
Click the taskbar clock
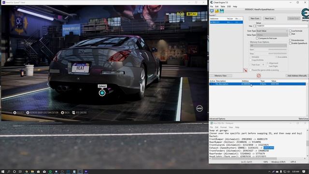pos(295,172)
